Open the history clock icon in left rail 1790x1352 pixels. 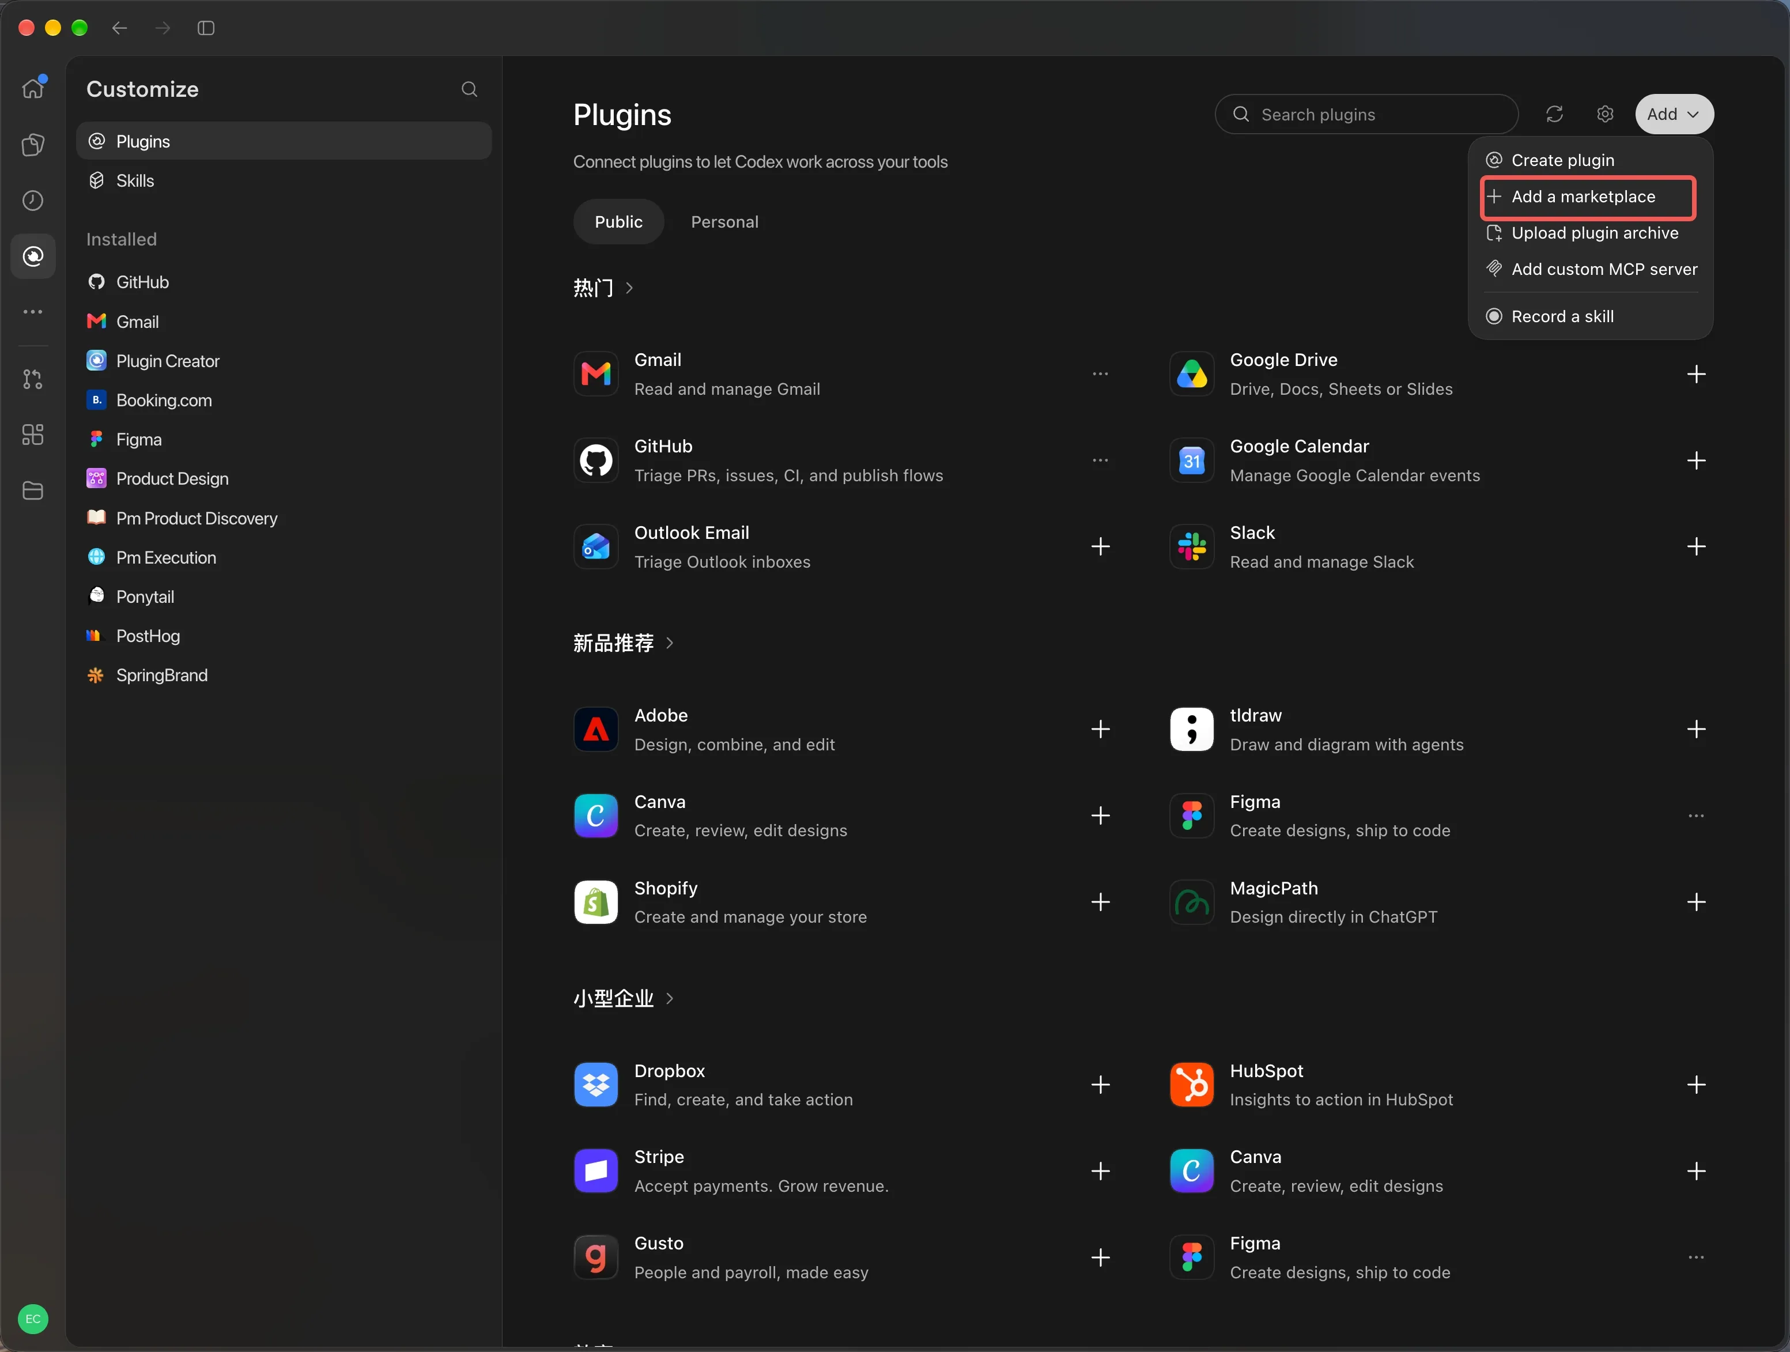(x=33, y=201)
